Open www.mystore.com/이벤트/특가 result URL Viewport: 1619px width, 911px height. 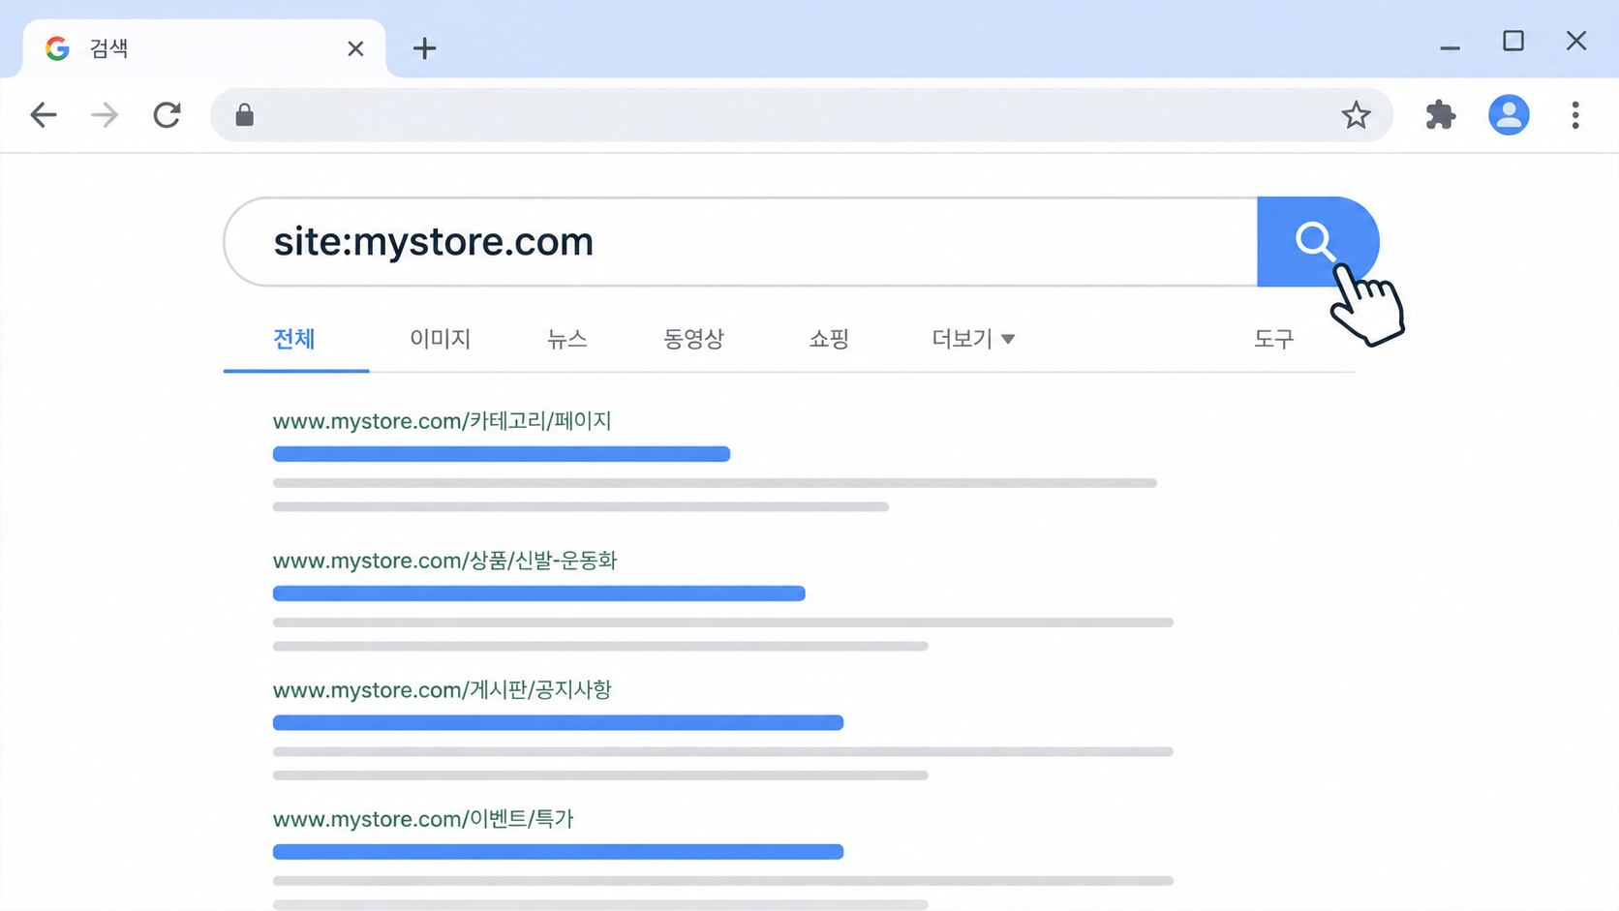(423, 819)
